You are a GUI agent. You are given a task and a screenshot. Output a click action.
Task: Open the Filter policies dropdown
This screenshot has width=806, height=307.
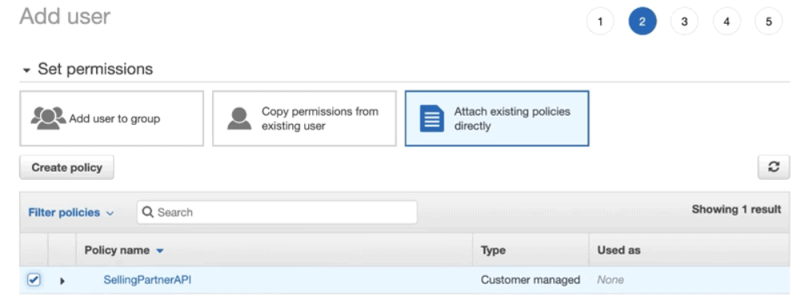coord(71,213)
